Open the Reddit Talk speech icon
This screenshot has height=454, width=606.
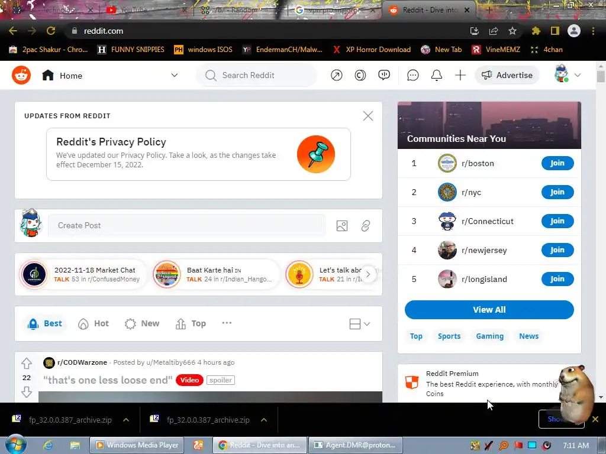[x=383, y=75]
